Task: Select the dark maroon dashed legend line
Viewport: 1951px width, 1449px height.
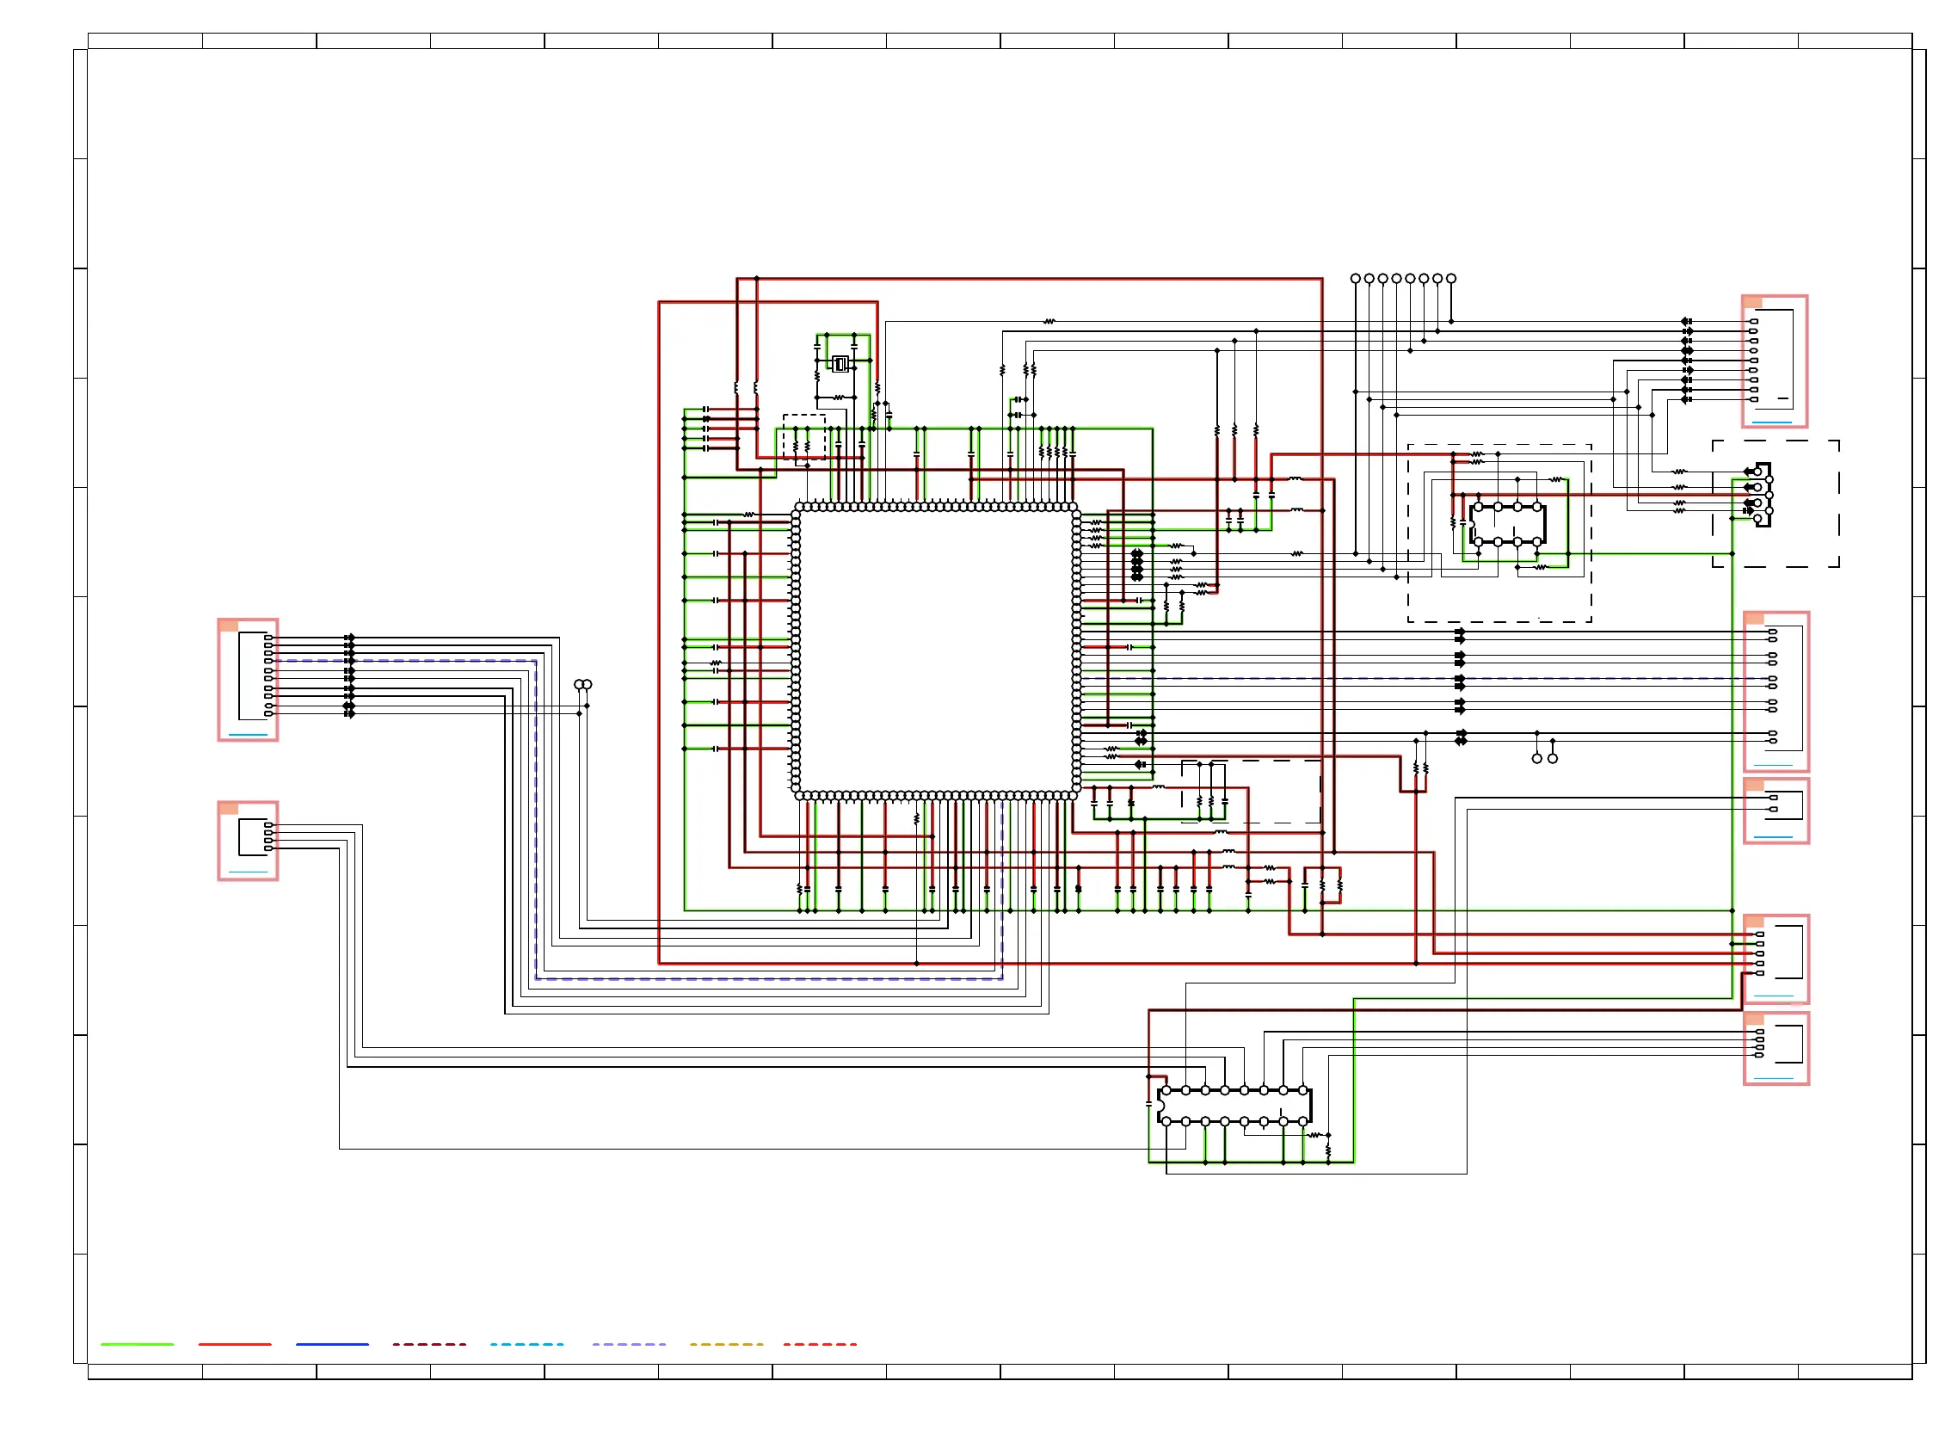Action: pyautogui.click(x=429, y=1344)
